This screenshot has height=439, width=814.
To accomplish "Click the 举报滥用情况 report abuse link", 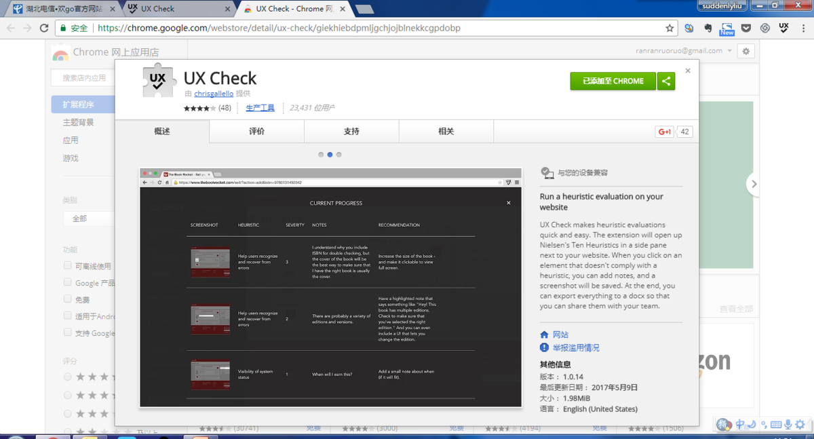I will (x=576, y=347).
